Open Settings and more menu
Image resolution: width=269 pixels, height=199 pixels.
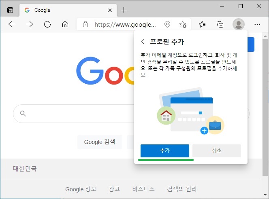pyautogui.click(x=257, y=24)
